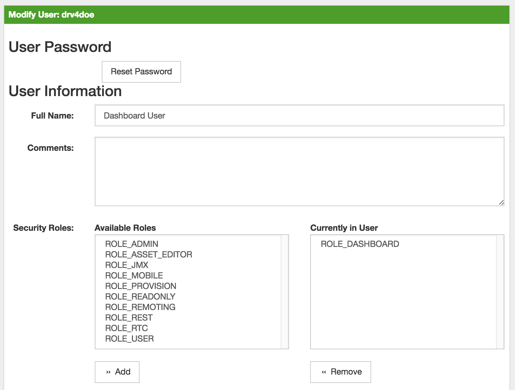This screenshot has width=515, height=390.
Task: Select ROLE_PROVISION in Available Roles
Action: [x=141, y=286]
